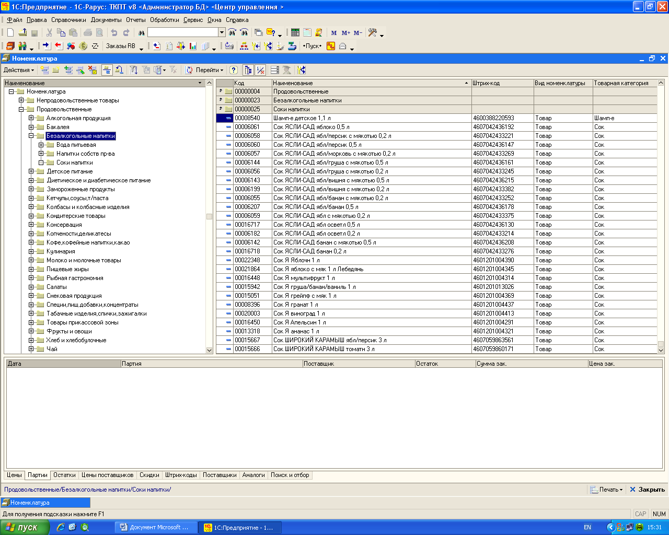
Task: Click the barcode cell 4600388220593
Action: pos(502,118)
